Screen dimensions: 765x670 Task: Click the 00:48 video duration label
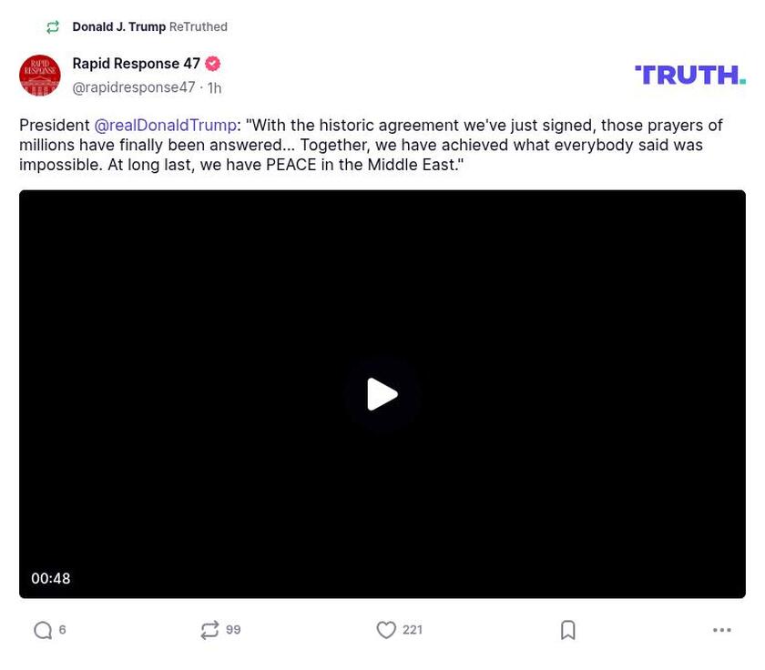(x=50, y=579)
